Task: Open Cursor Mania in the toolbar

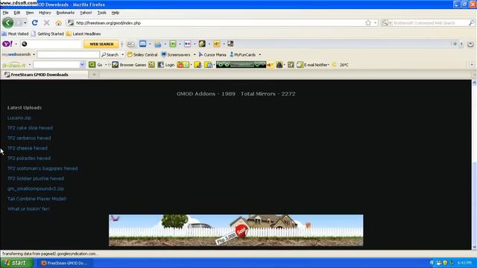Action: 212,54
